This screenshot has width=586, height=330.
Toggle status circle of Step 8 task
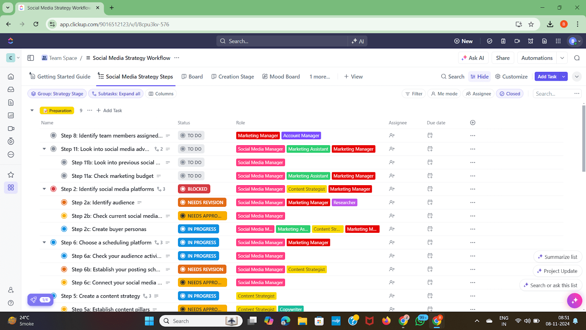(53, 135)
